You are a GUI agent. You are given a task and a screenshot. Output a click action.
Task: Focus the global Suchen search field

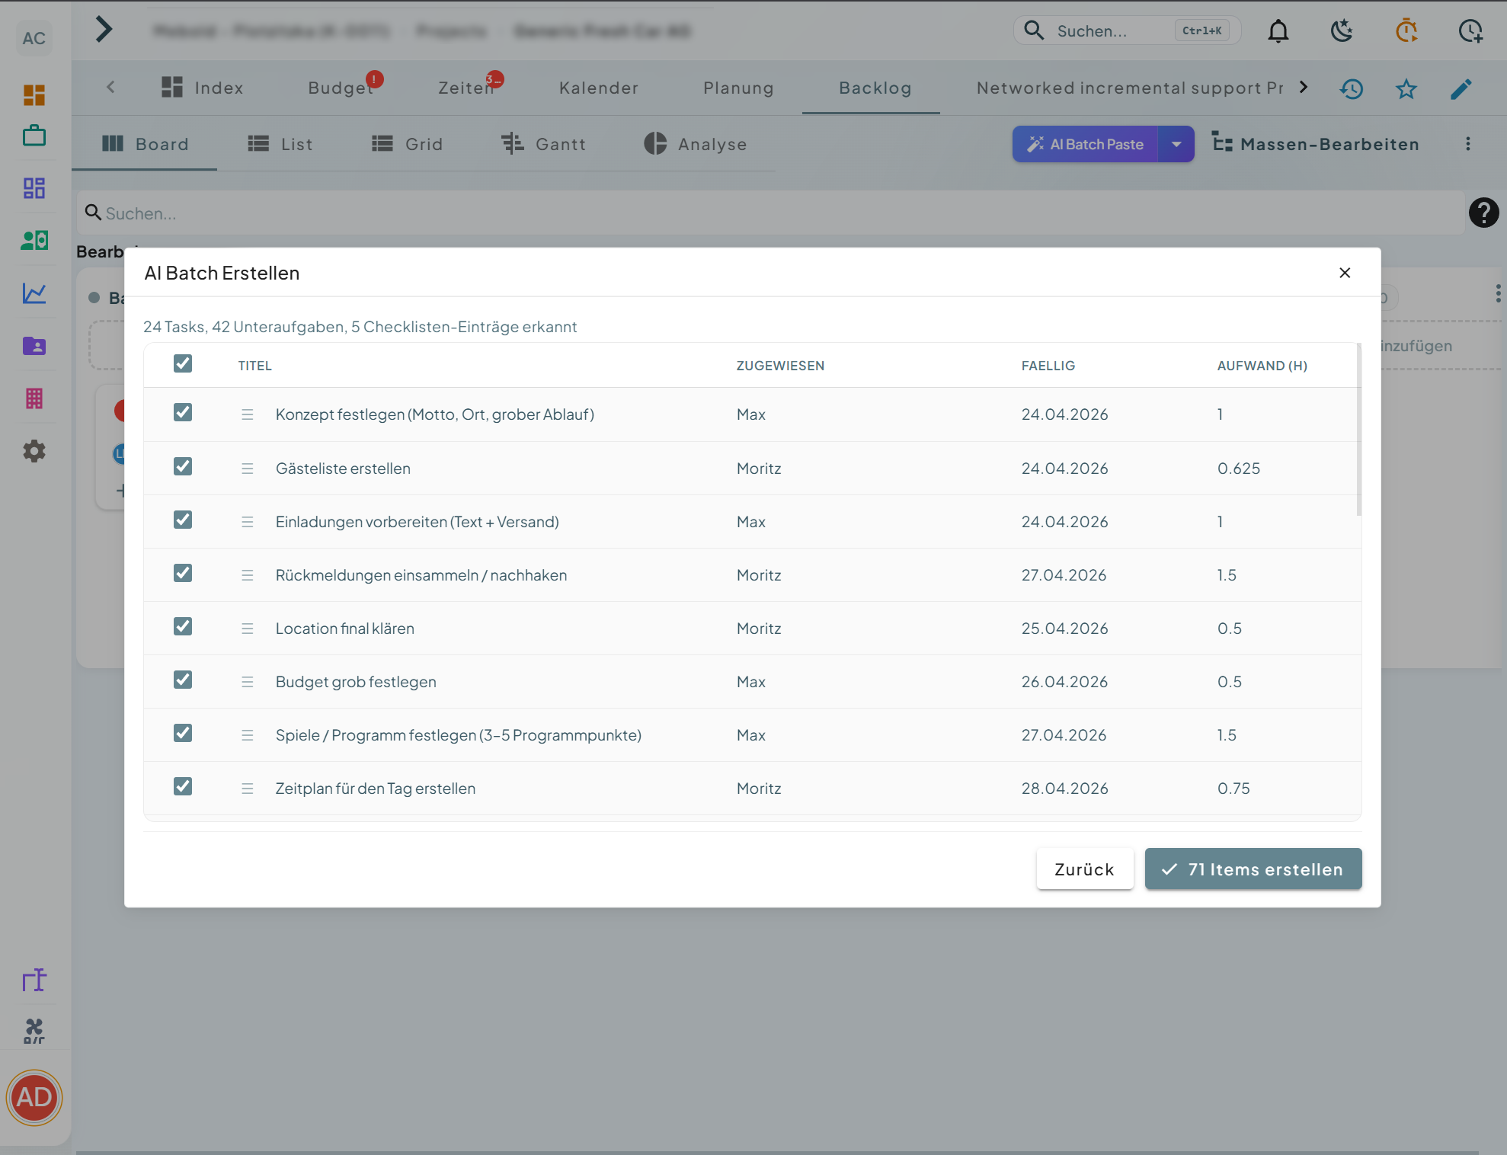point(1128,30)
